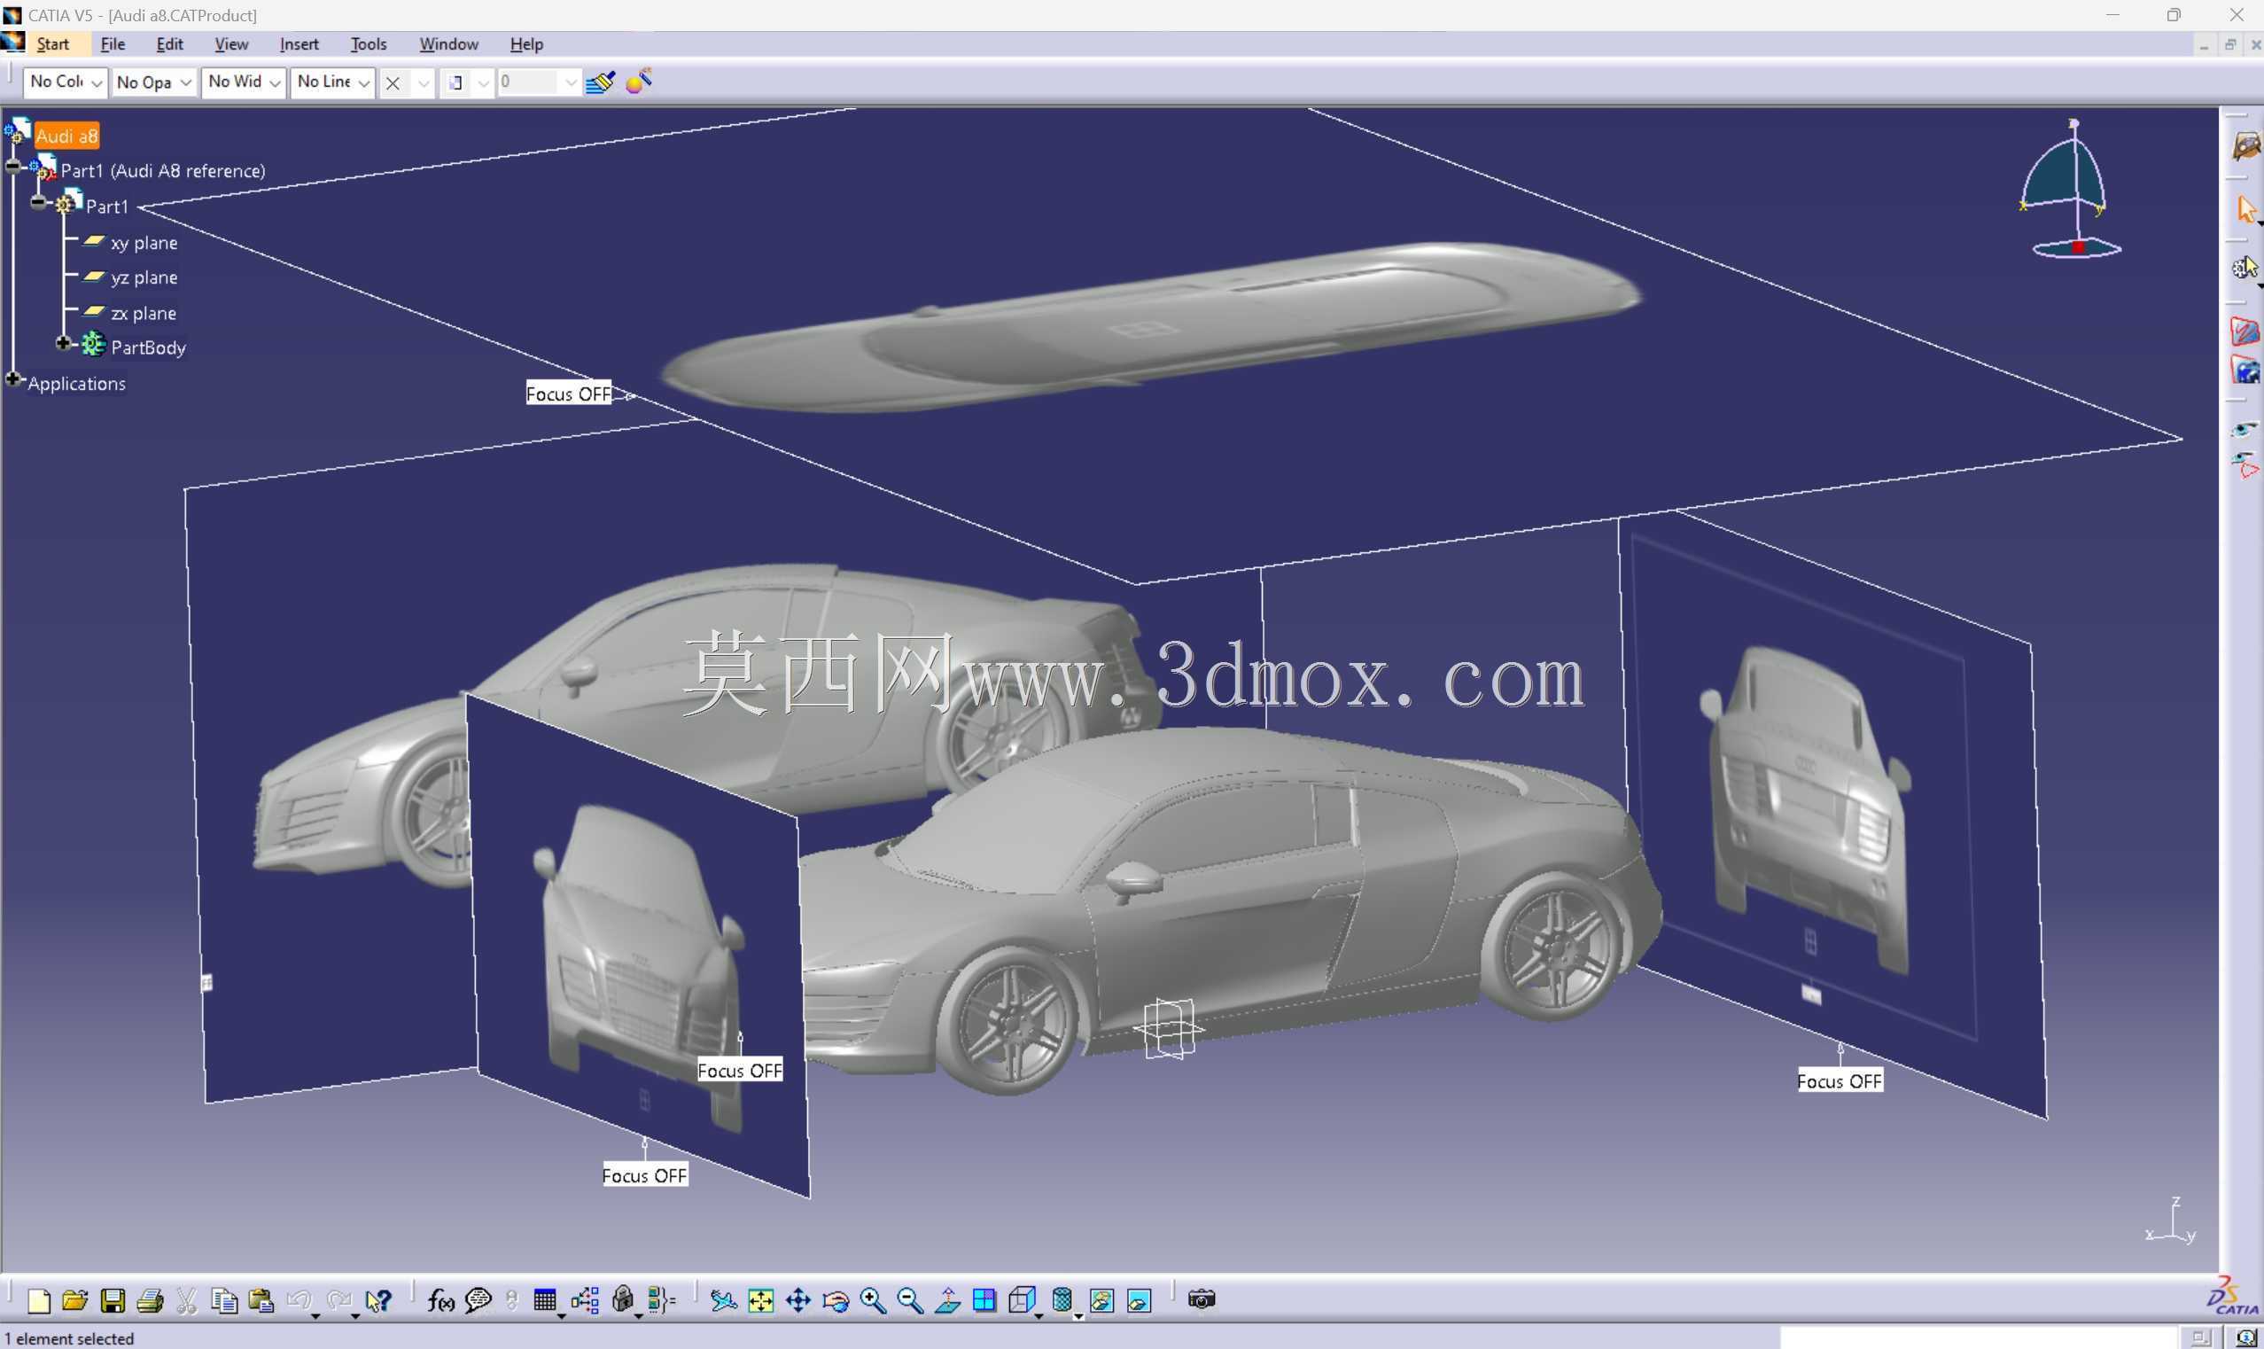This screenshot has width=2264, height=1349.
Task: Click the Shading view mode icon
Action: click(x=1062, y=1301)
